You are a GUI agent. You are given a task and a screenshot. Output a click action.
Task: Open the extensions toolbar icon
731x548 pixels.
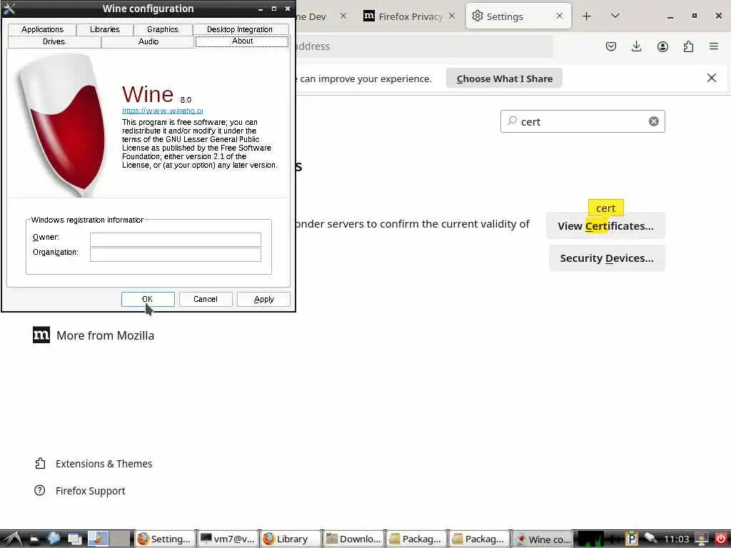tap(688, 46)
